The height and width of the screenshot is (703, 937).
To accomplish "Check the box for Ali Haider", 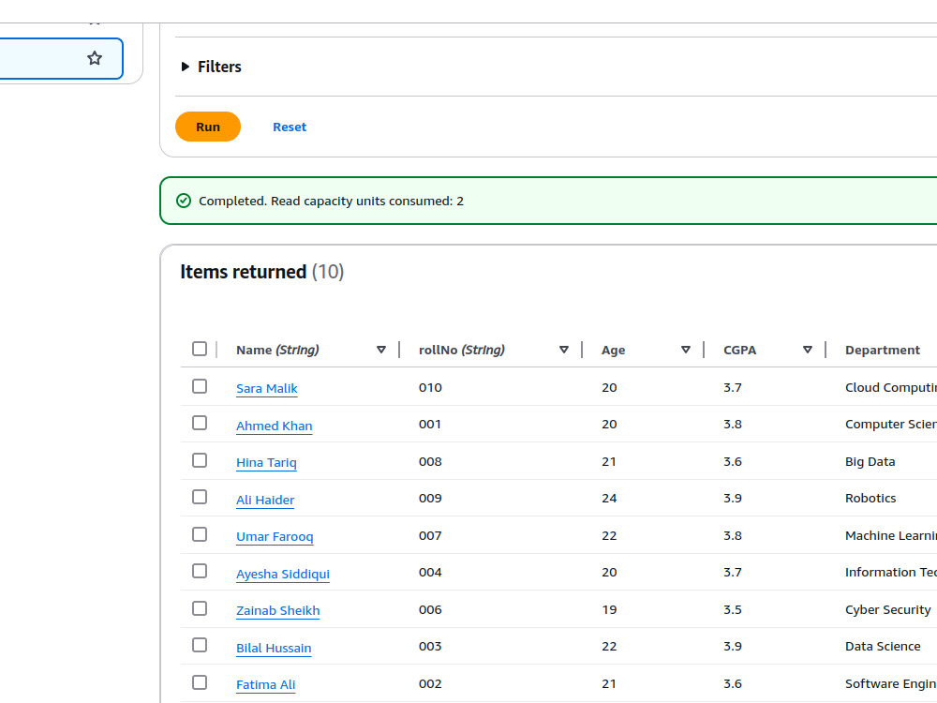I will 200,498.
